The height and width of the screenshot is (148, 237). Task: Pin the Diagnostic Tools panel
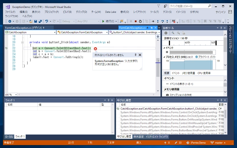tap(221, 28)
